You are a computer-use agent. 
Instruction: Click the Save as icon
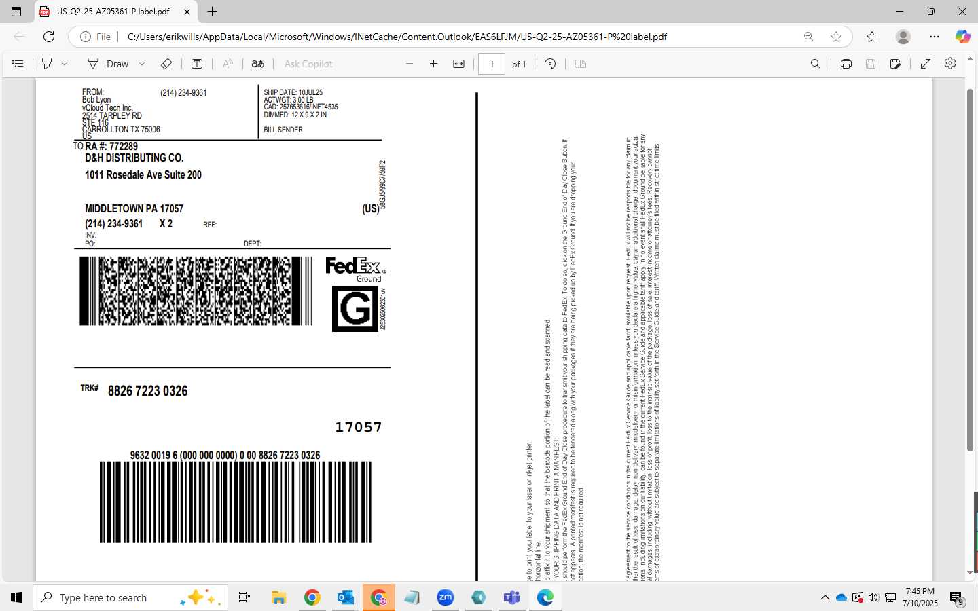[896, 64]
